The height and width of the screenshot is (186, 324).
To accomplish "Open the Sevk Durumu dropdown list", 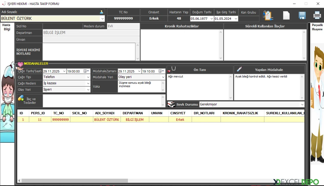I will [302, 105].
